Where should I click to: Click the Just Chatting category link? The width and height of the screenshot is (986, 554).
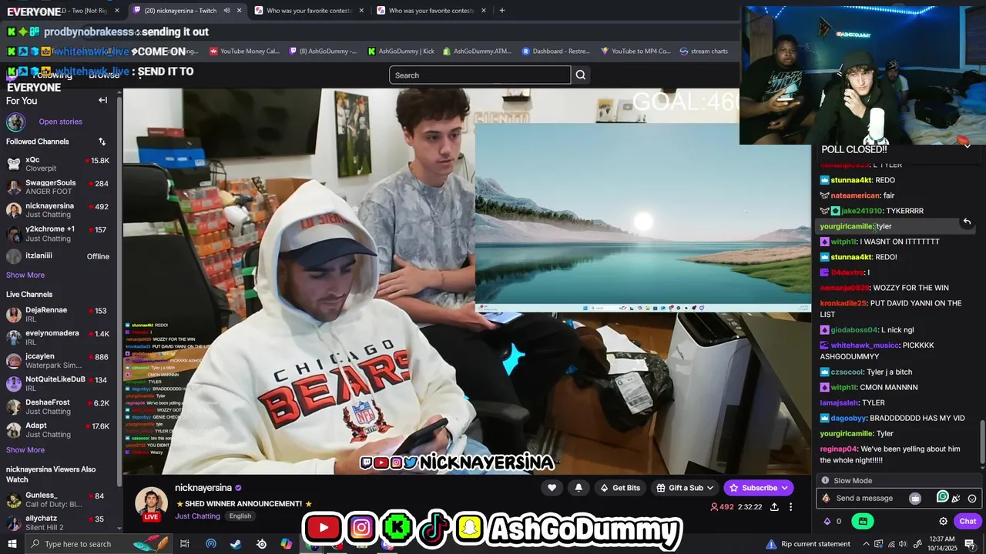point(197,516)
